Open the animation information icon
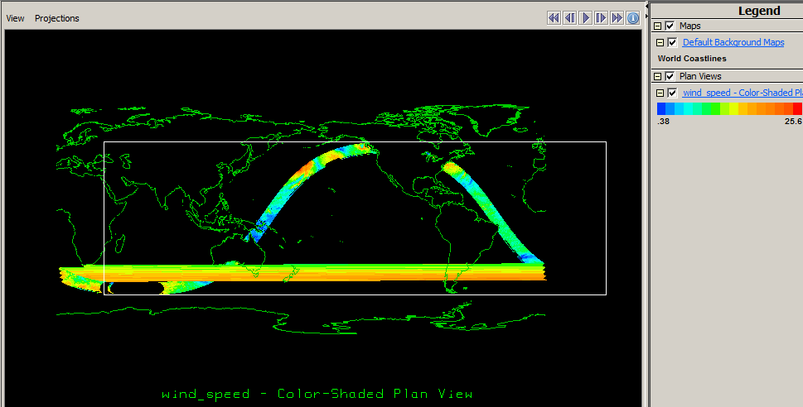This screenshot has height=407, width=803. 633,17
